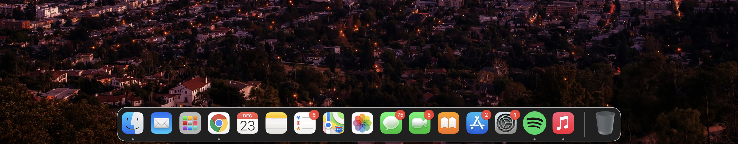Open Calendar showing Dec 23
738x144 pixels.
pyautogui.click(x=248, y=123)
